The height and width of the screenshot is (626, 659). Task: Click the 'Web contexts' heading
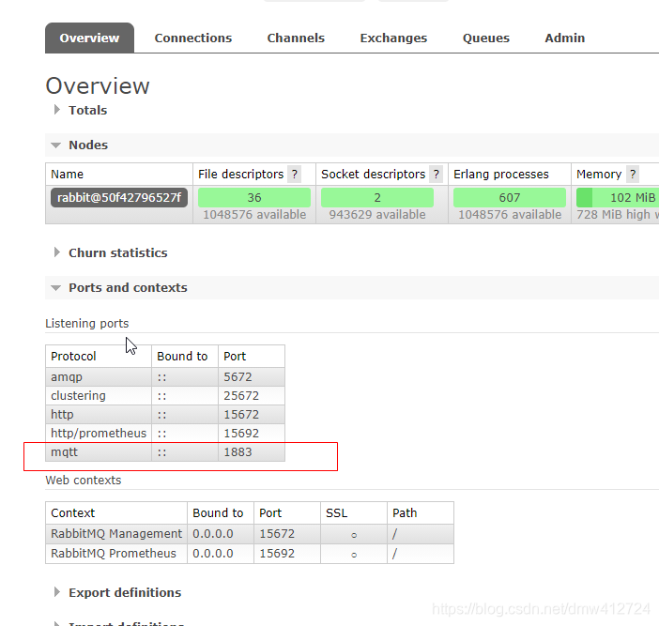84,481
